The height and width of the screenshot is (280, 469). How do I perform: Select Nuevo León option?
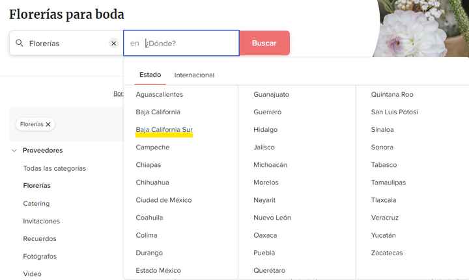click(x=272, y=218)
